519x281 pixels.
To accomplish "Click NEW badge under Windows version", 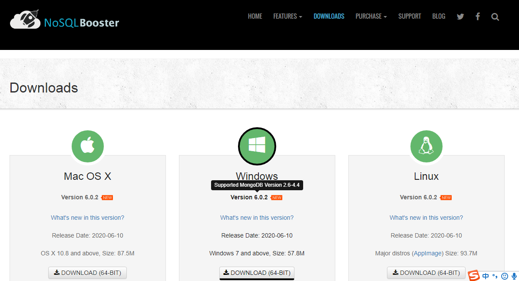I will pos(276,198).
